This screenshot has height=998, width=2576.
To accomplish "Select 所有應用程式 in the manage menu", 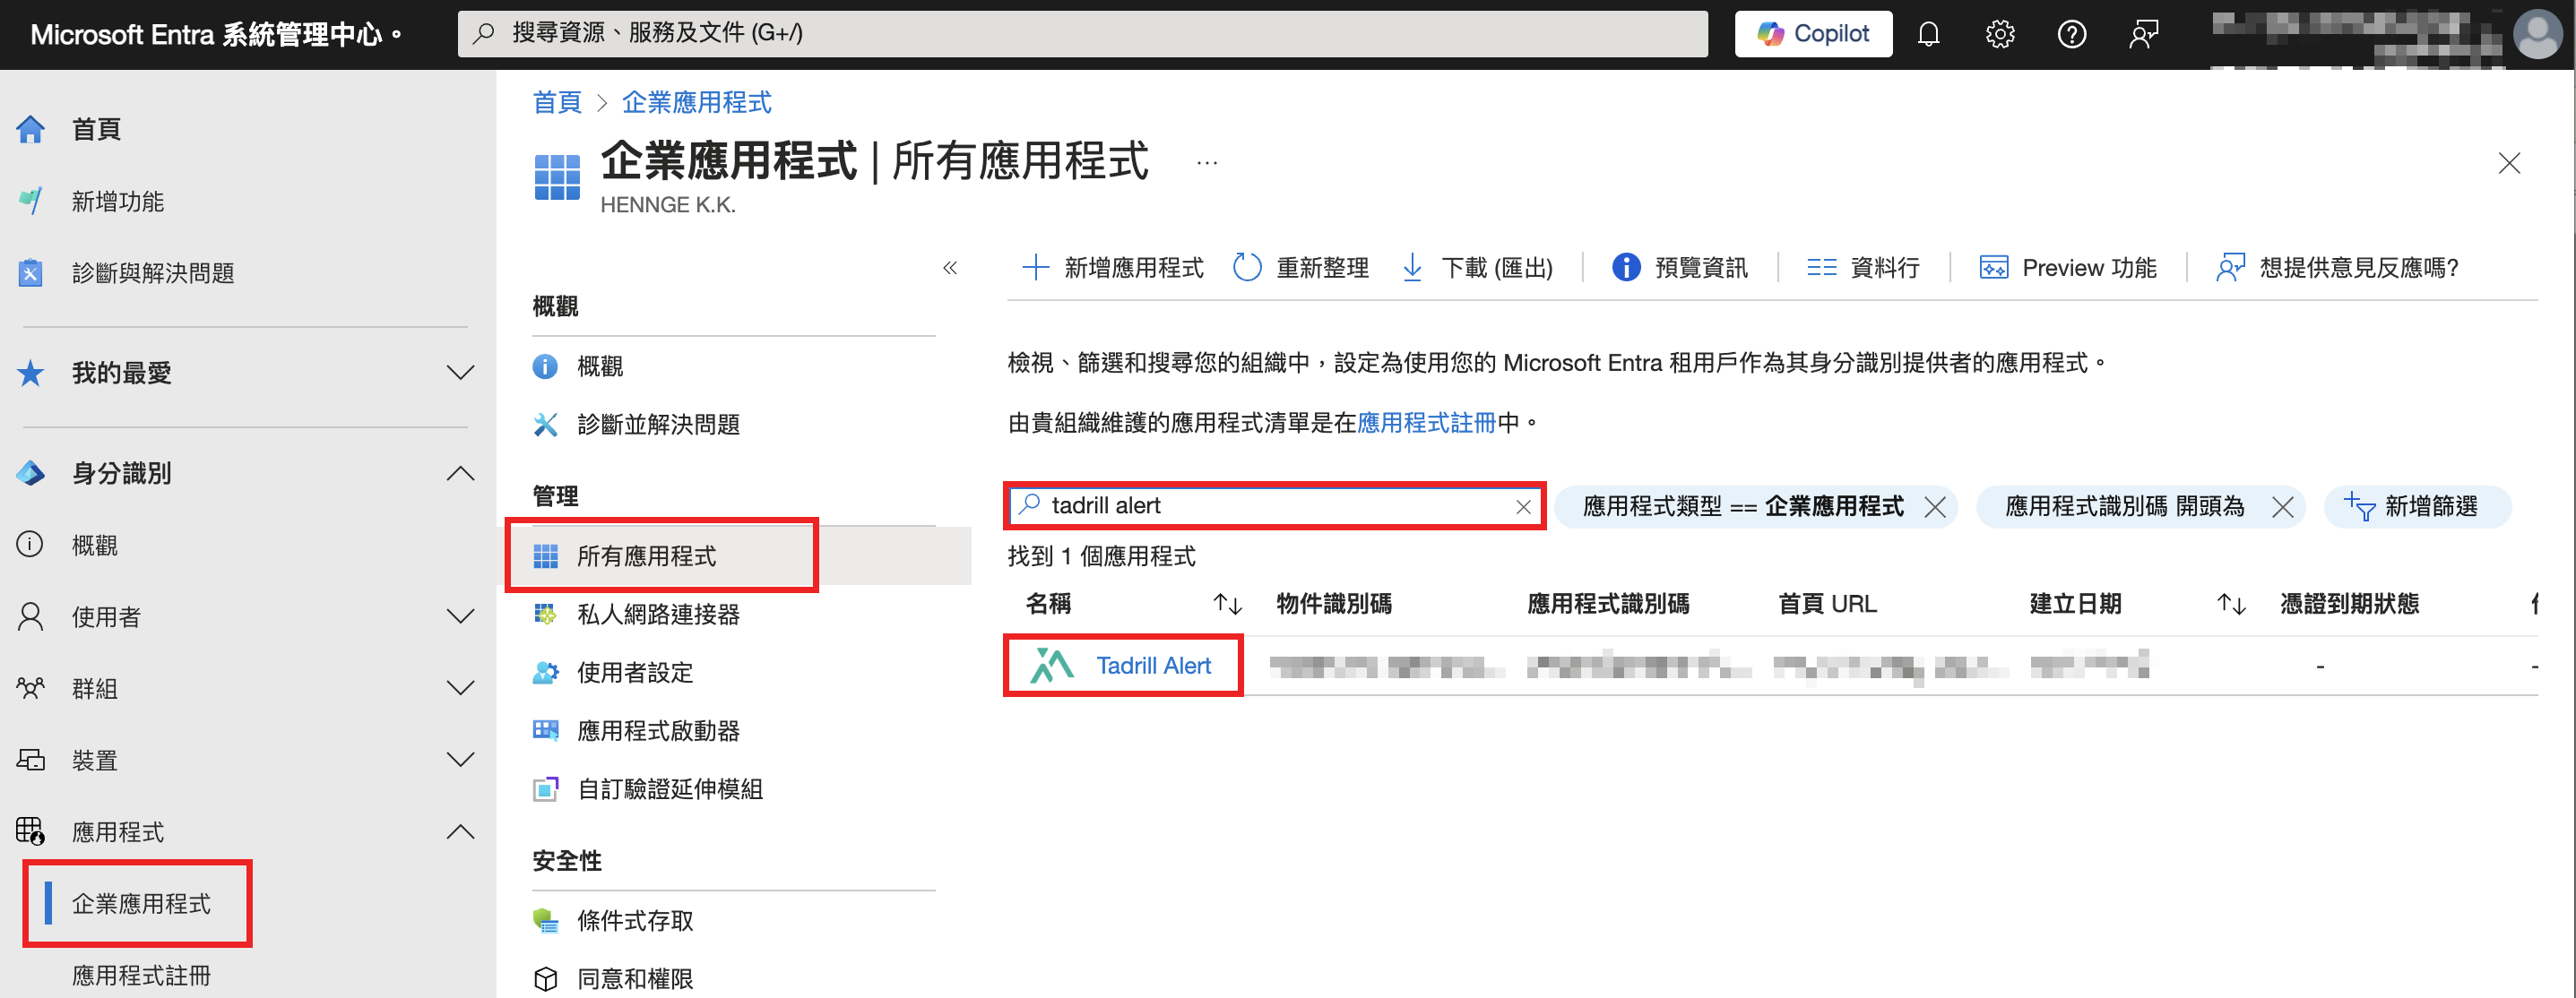I will 646,556.
